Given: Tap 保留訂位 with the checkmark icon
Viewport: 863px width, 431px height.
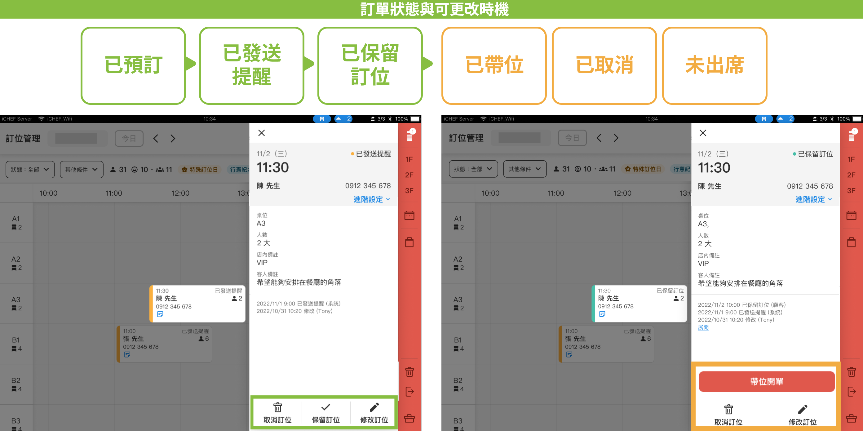Looking at the screenshot, I should pos(325,413).
